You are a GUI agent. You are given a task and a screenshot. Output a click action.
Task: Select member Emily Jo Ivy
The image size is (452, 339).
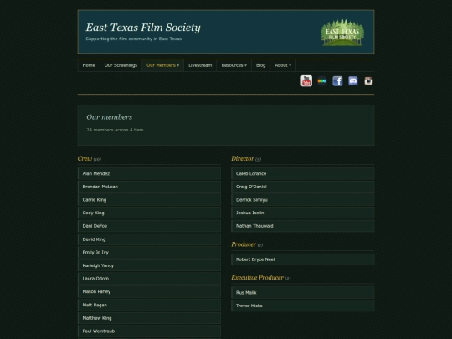[149, 252]
